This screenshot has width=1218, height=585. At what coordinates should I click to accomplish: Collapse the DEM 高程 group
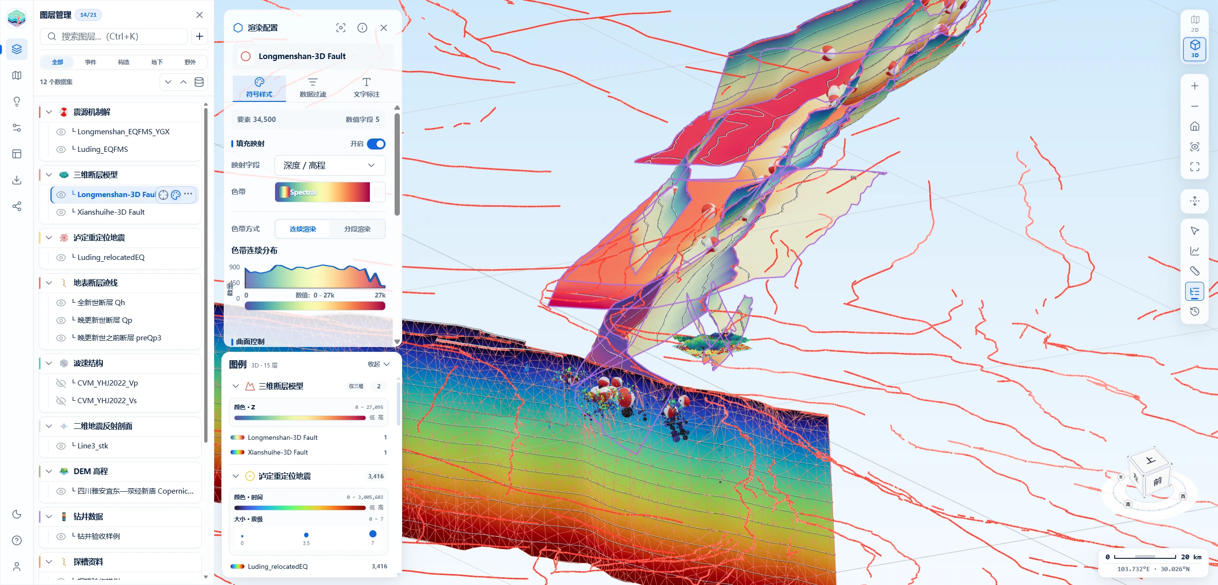pyautogui.click(x=49, y=471)
